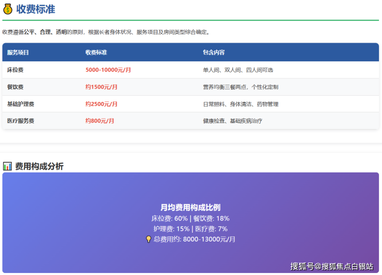
Task: Select the 包含内容 column header
Action: point(214,53)
